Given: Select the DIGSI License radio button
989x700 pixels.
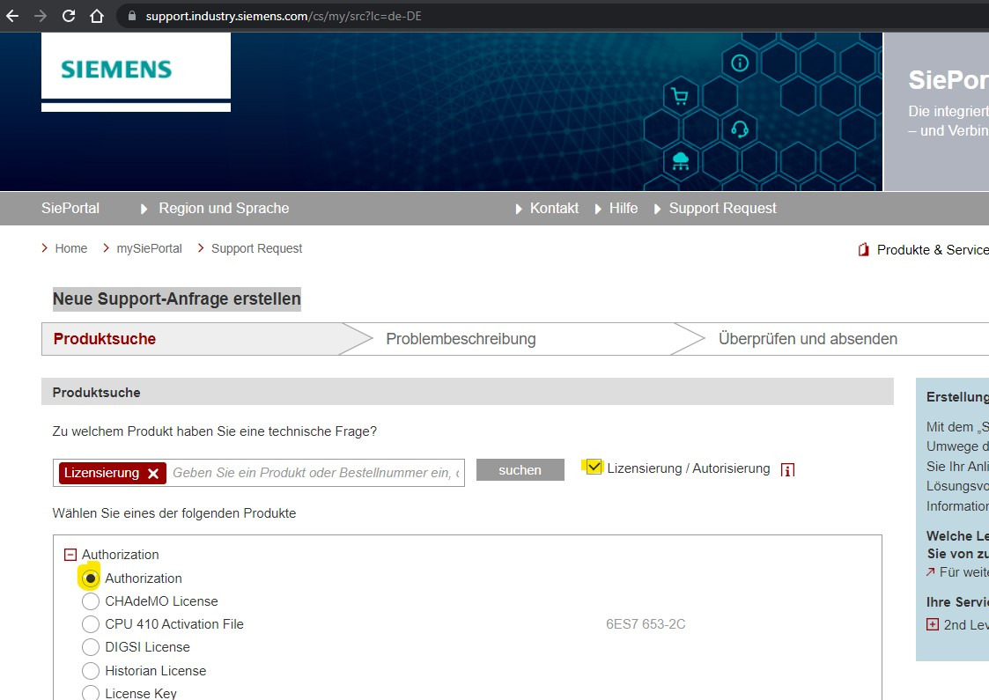Looking at the screenshot, I should tap(90, 647).
